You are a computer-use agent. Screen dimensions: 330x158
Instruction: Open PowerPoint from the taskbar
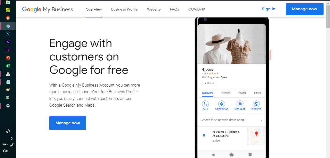(x=8, y=58)
